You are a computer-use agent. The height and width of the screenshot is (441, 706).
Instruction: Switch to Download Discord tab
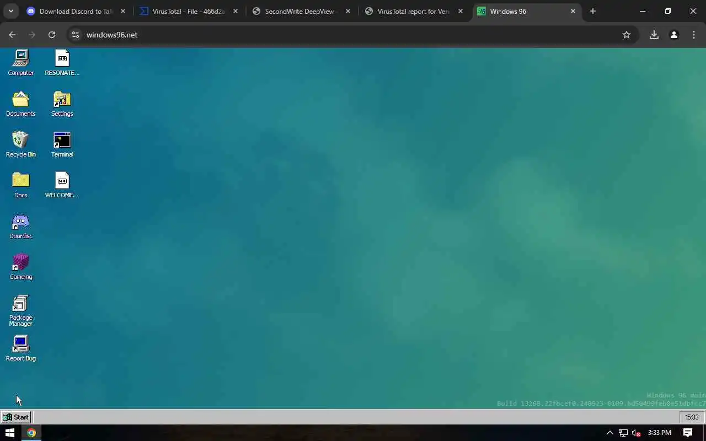(76, 11)
